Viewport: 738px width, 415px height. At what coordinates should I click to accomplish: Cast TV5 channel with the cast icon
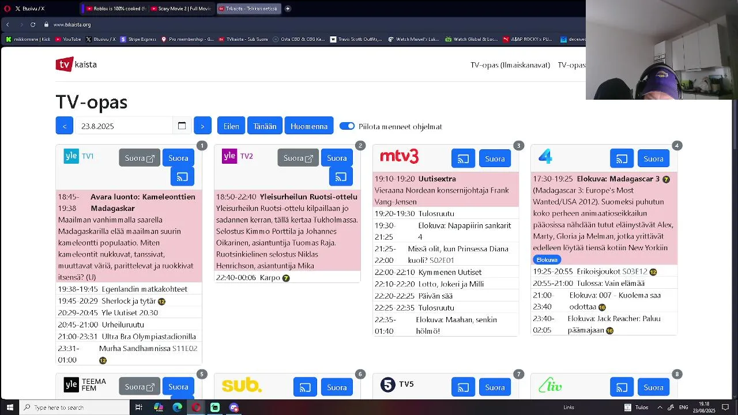[463, 387]
